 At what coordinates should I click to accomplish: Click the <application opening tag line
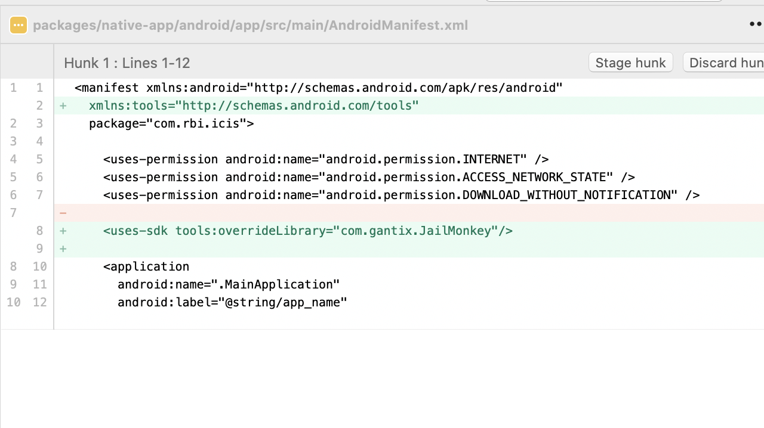409,266
